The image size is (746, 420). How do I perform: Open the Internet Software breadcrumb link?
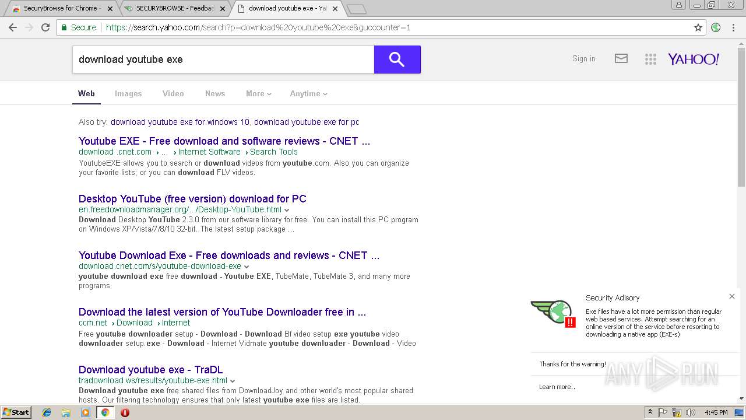[x=209, y=152]
